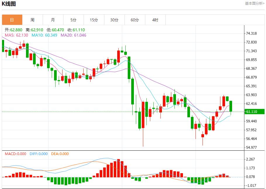Image resolution: width=266 pixels, height=189 pixels.
Task: Switch to the 周 weekly tab
Action: [32, 20]
